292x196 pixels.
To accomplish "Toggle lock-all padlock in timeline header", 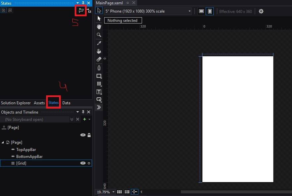I will [x=89, y=135].
